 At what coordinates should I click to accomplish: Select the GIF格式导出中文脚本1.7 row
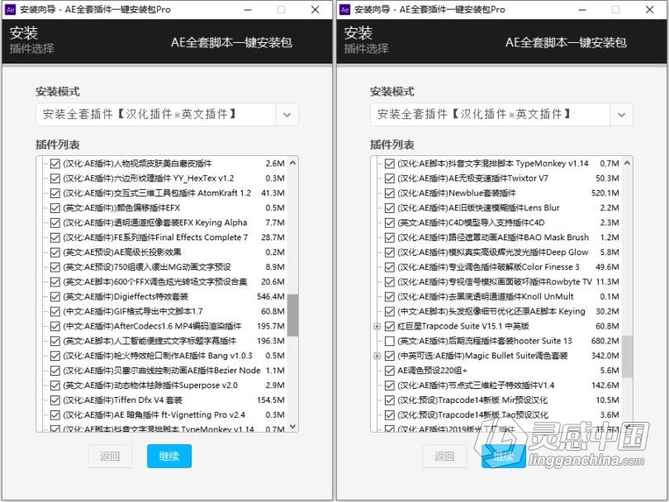(x=168, y=311)
